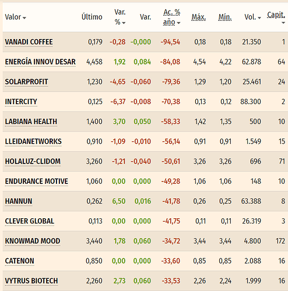
Task: Open VYTRUS BIOTECH stock link
Action: [x=31, y=281]
